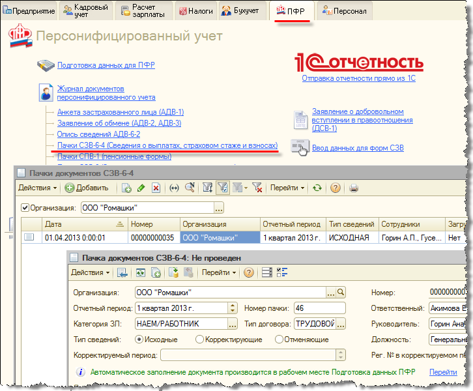Click the person-document icon beside Журнал документов
This screenshot has height=391, width=473.
point(46,93)
